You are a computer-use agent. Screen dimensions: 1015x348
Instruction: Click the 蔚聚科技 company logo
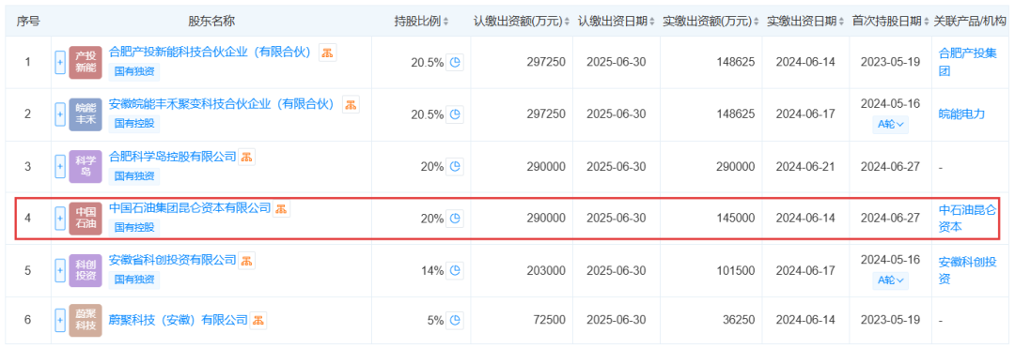(x=86, y=320)
